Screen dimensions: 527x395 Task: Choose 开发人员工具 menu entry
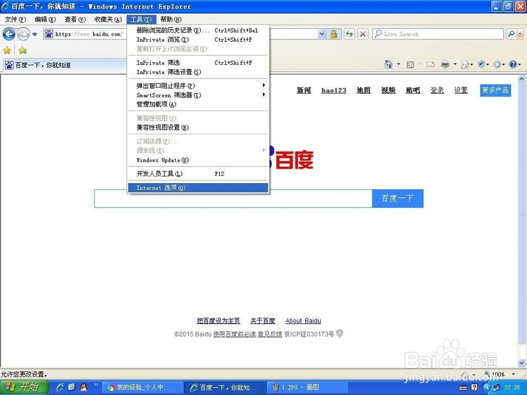pos(198,174)
